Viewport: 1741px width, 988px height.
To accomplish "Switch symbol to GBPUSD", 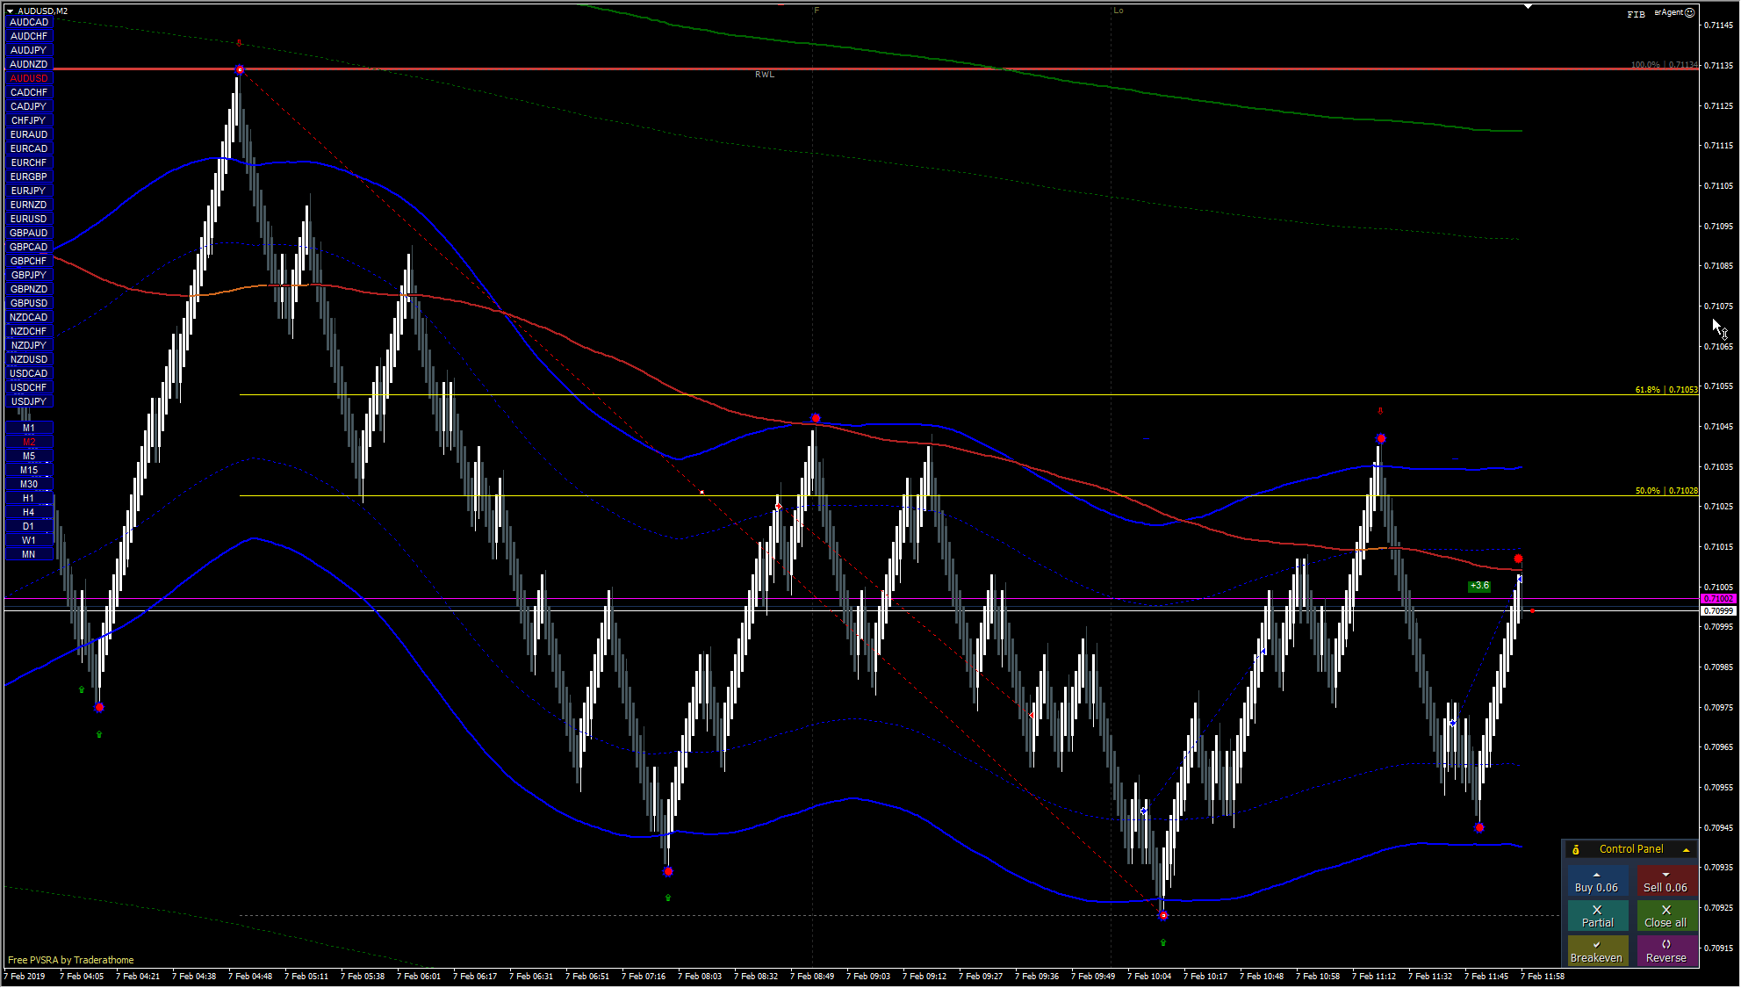I will (29, 303).
